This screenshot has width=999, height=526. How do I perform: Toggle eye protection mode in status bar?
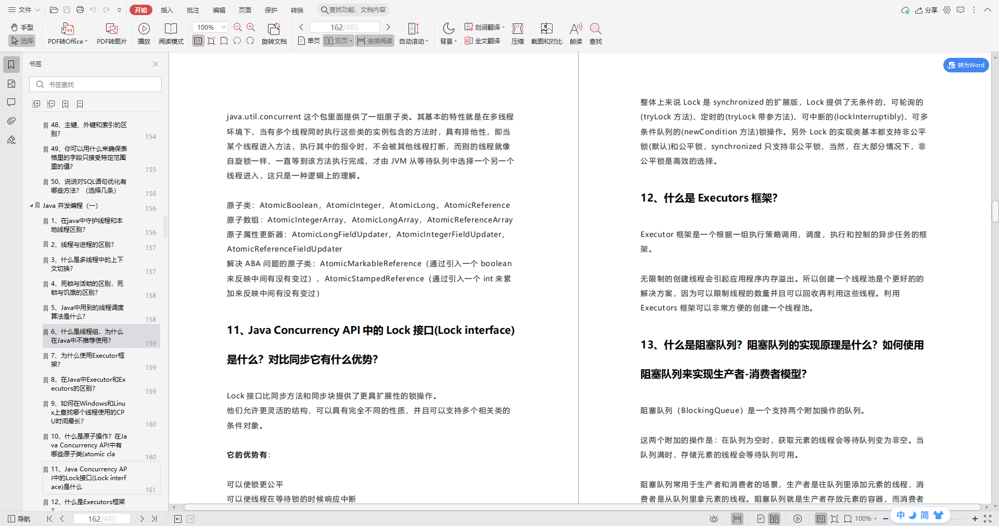[x=714, y=519]
